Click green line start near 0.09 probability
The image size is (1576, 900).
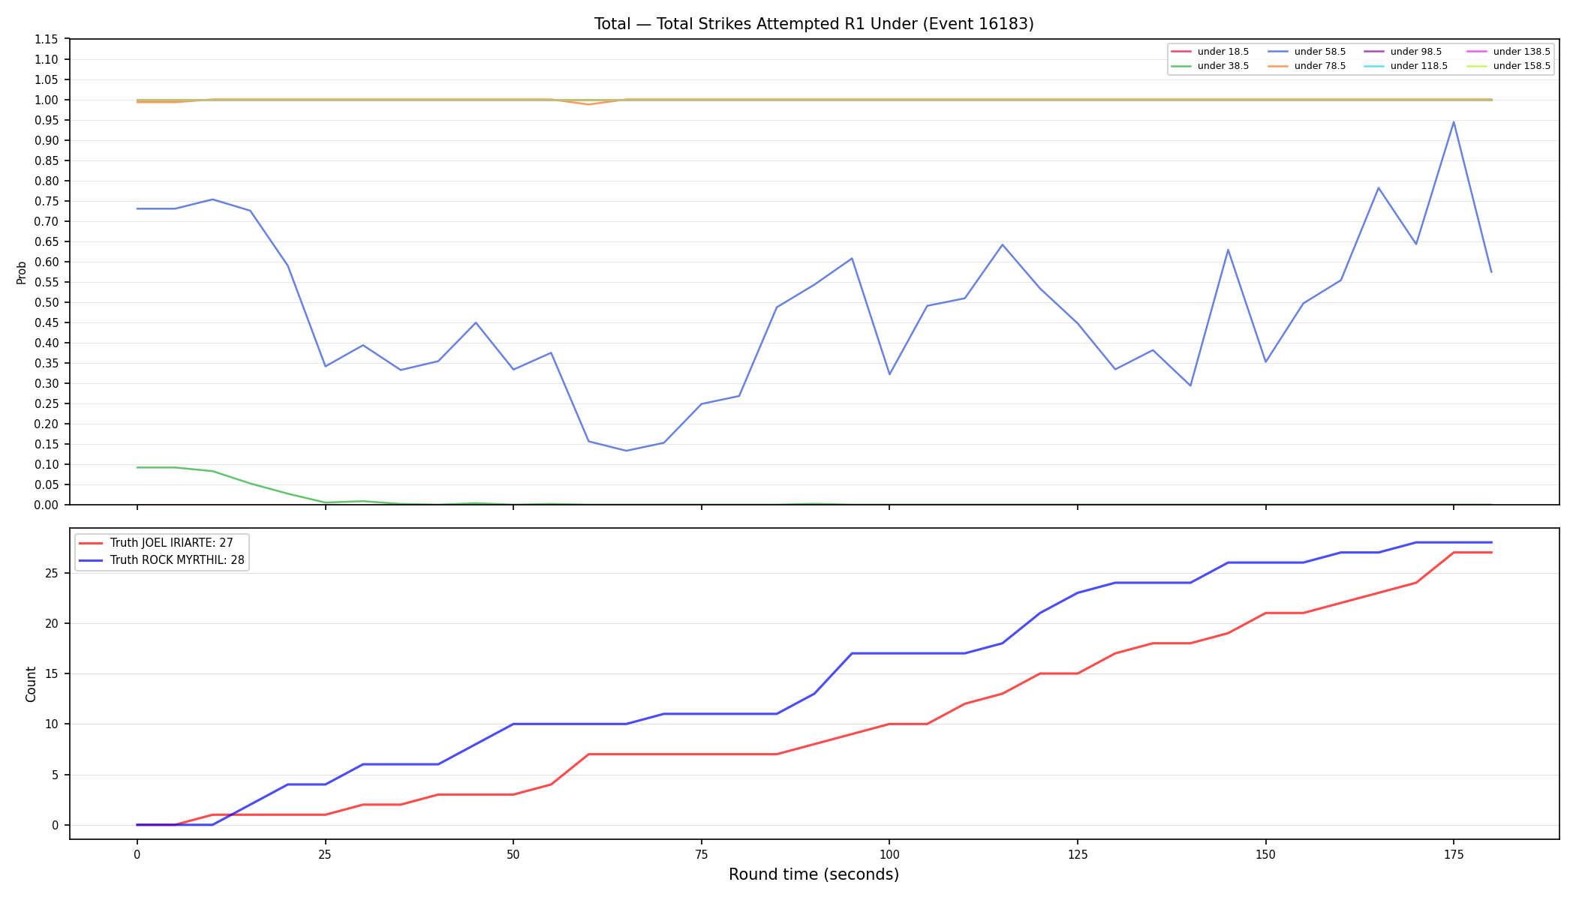[x=137, y=467]
